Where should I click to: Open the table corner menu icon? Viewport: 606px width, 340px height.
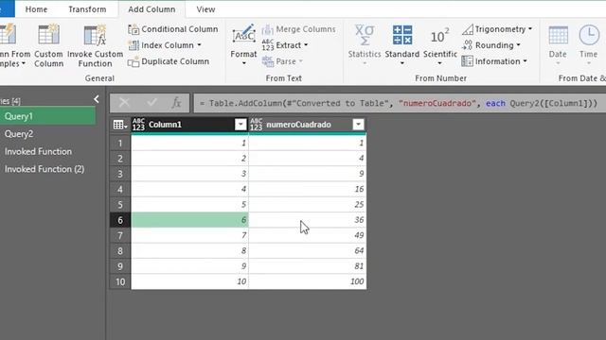[x=120, y=125]
